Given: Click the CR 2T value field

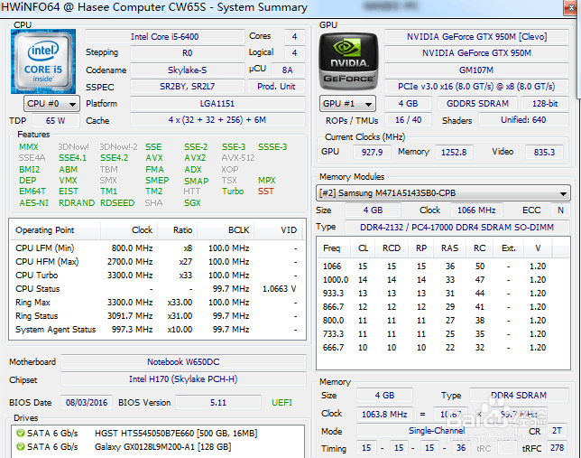Looking at the screenshot, I should pos(557,431).
